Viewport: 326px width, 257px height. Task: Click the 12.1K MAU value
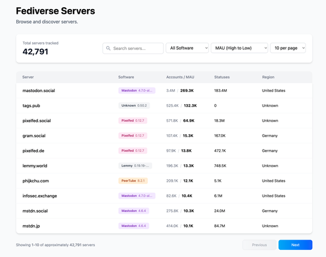click(x=188, y=181)
